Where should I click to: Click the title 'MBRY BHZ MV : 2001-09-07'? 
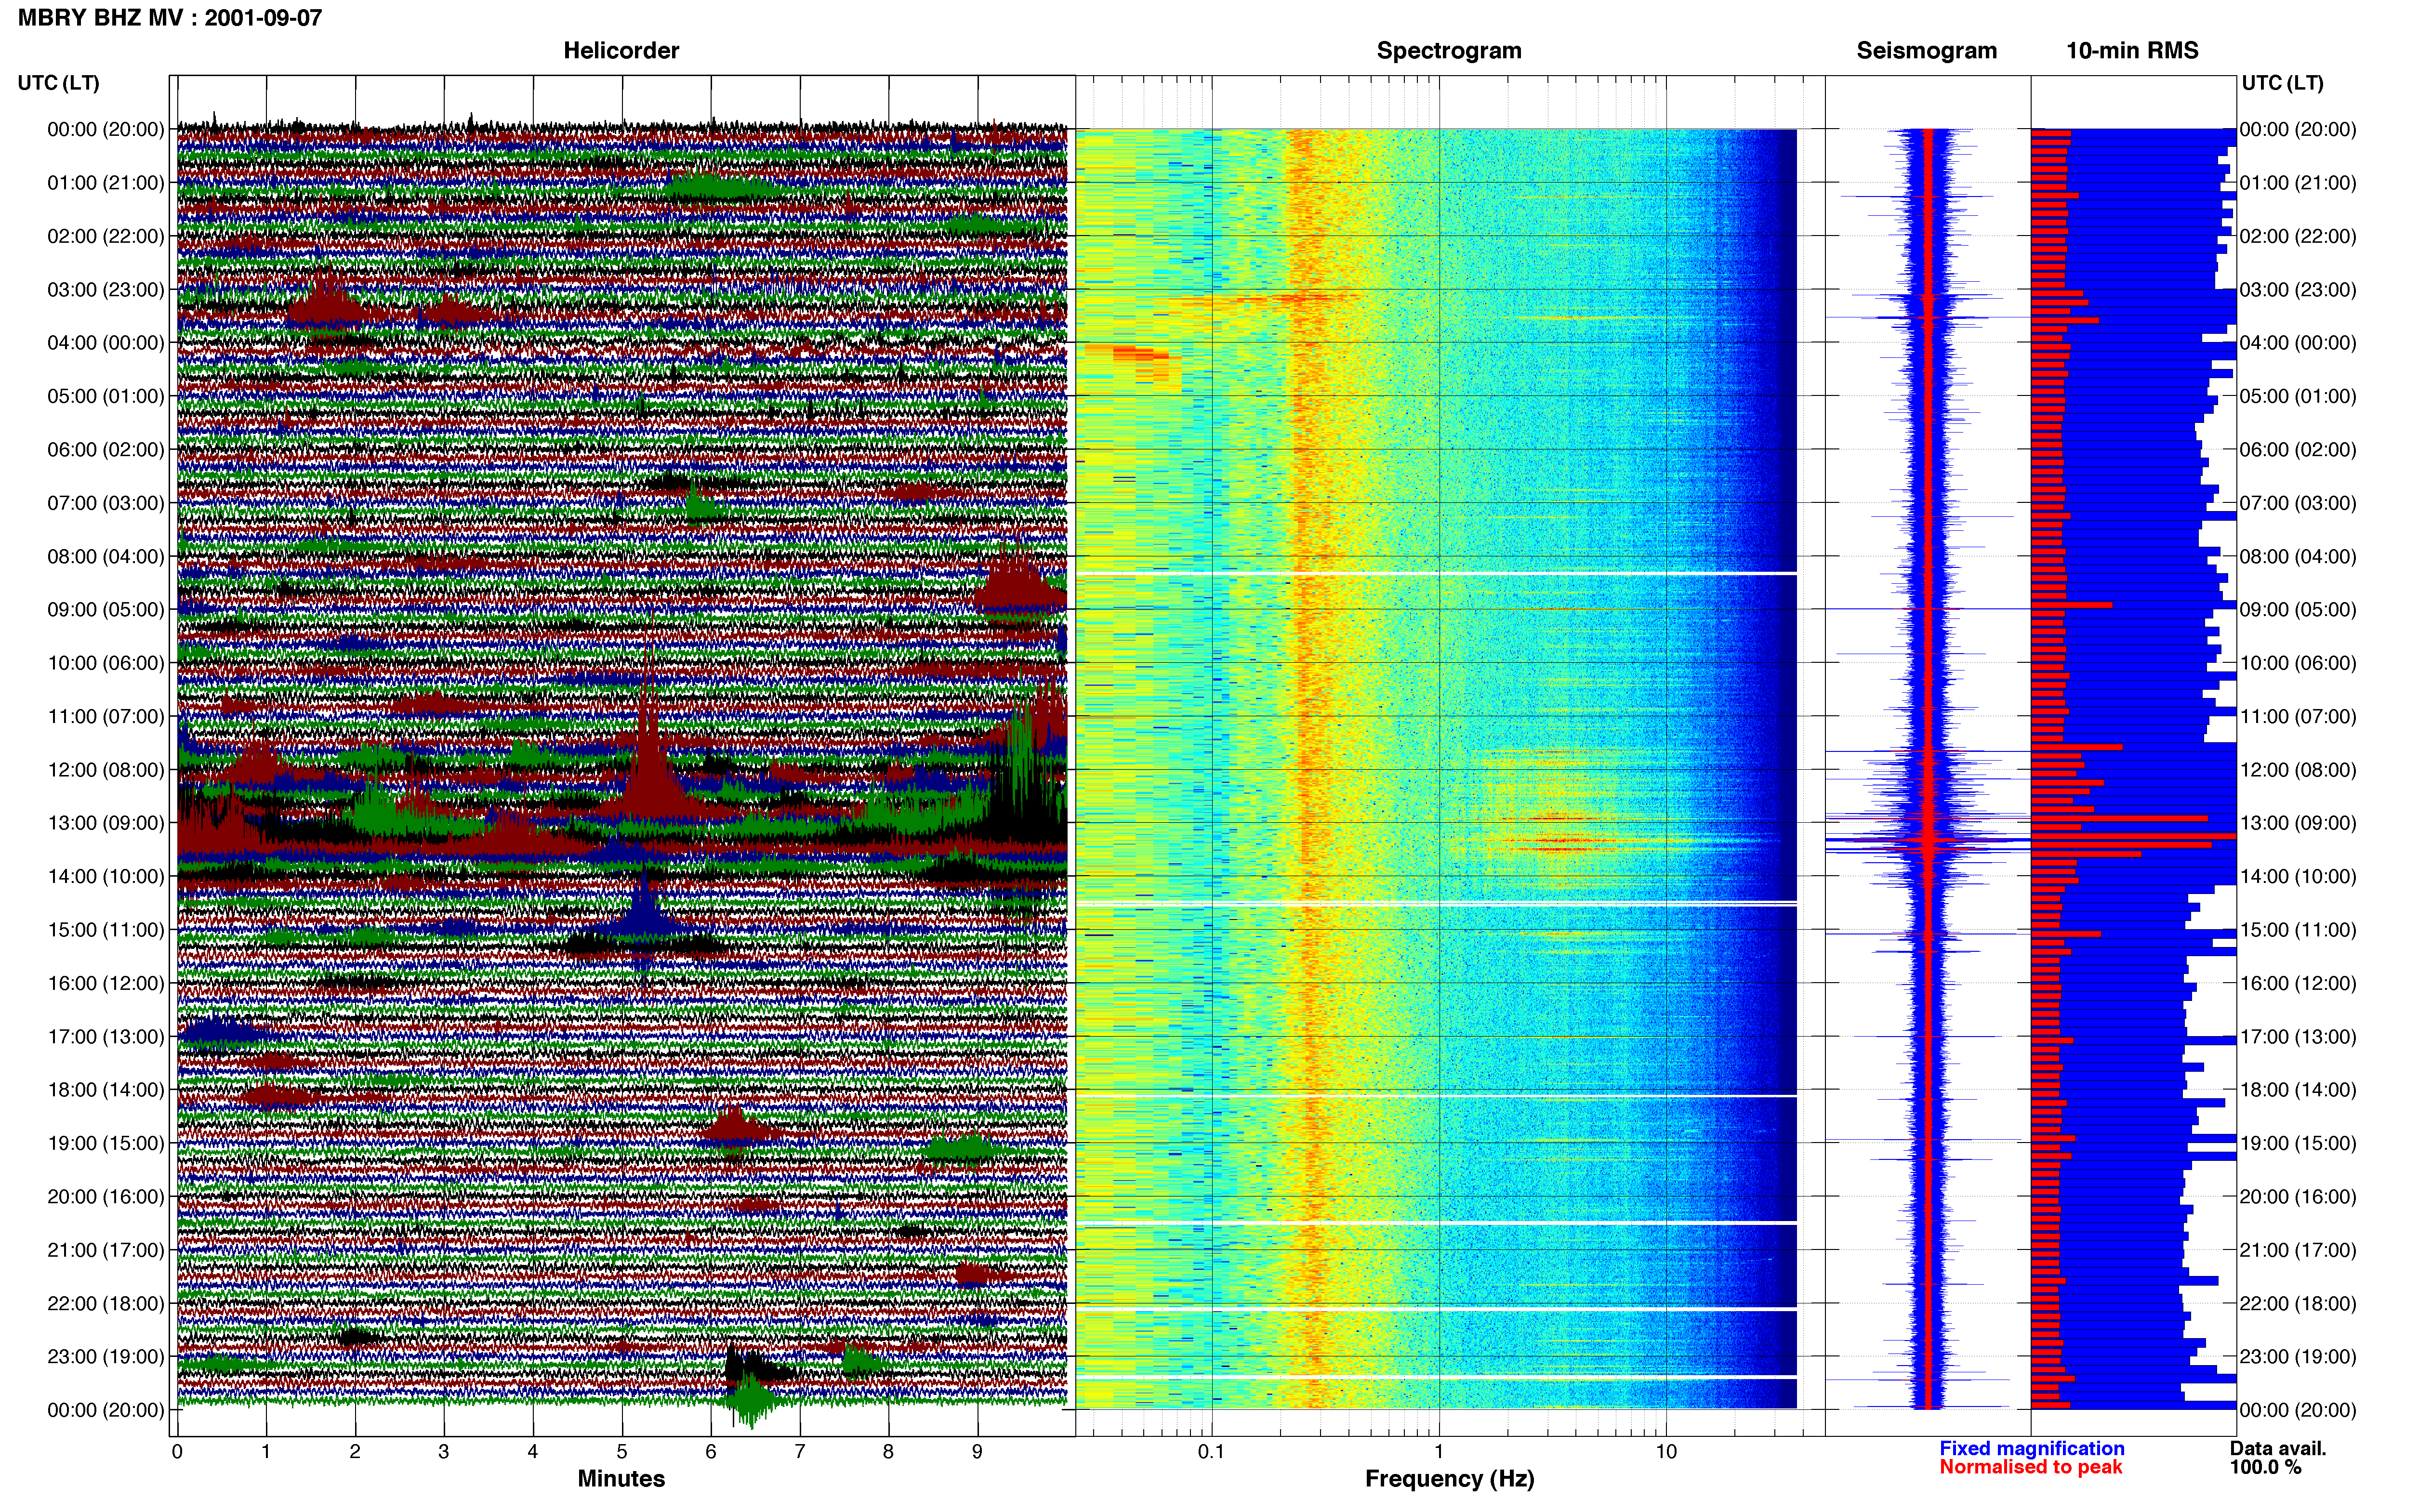[170, 17]
